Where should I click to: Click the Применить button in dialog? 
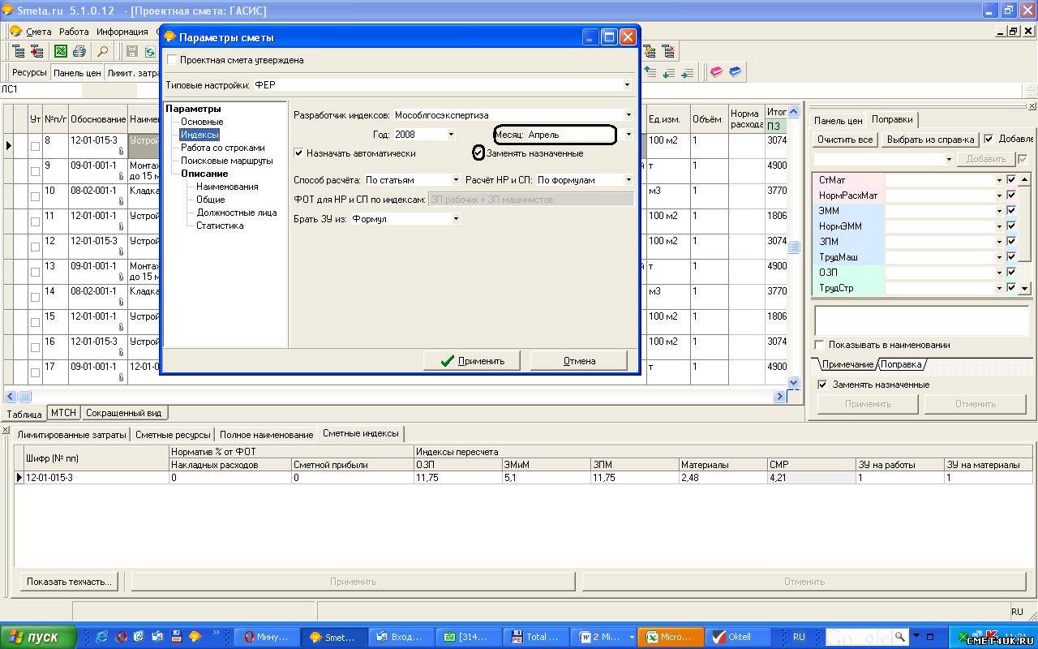coord(472,361)
